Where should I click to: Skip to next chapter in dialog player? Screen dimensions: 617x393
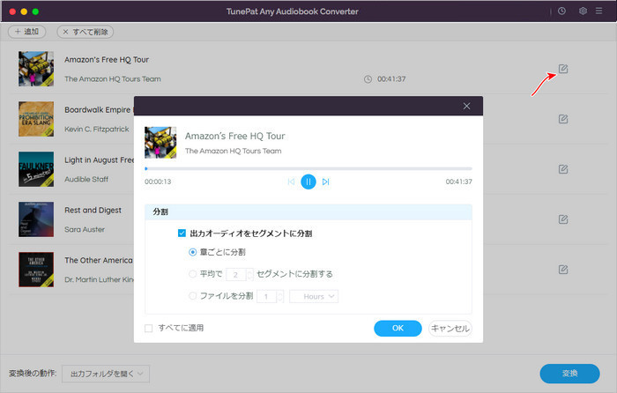[x=325, y=182]
